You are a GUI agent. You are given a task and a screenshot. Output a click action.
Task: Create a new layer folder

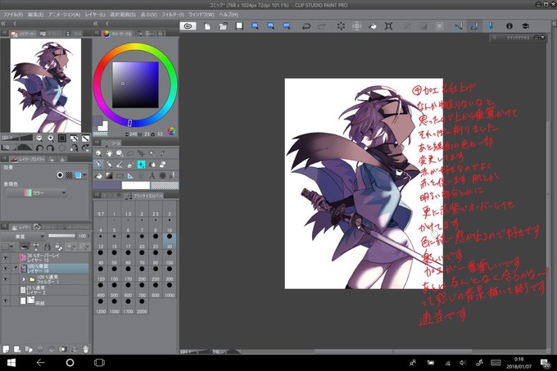pos(29,350)
